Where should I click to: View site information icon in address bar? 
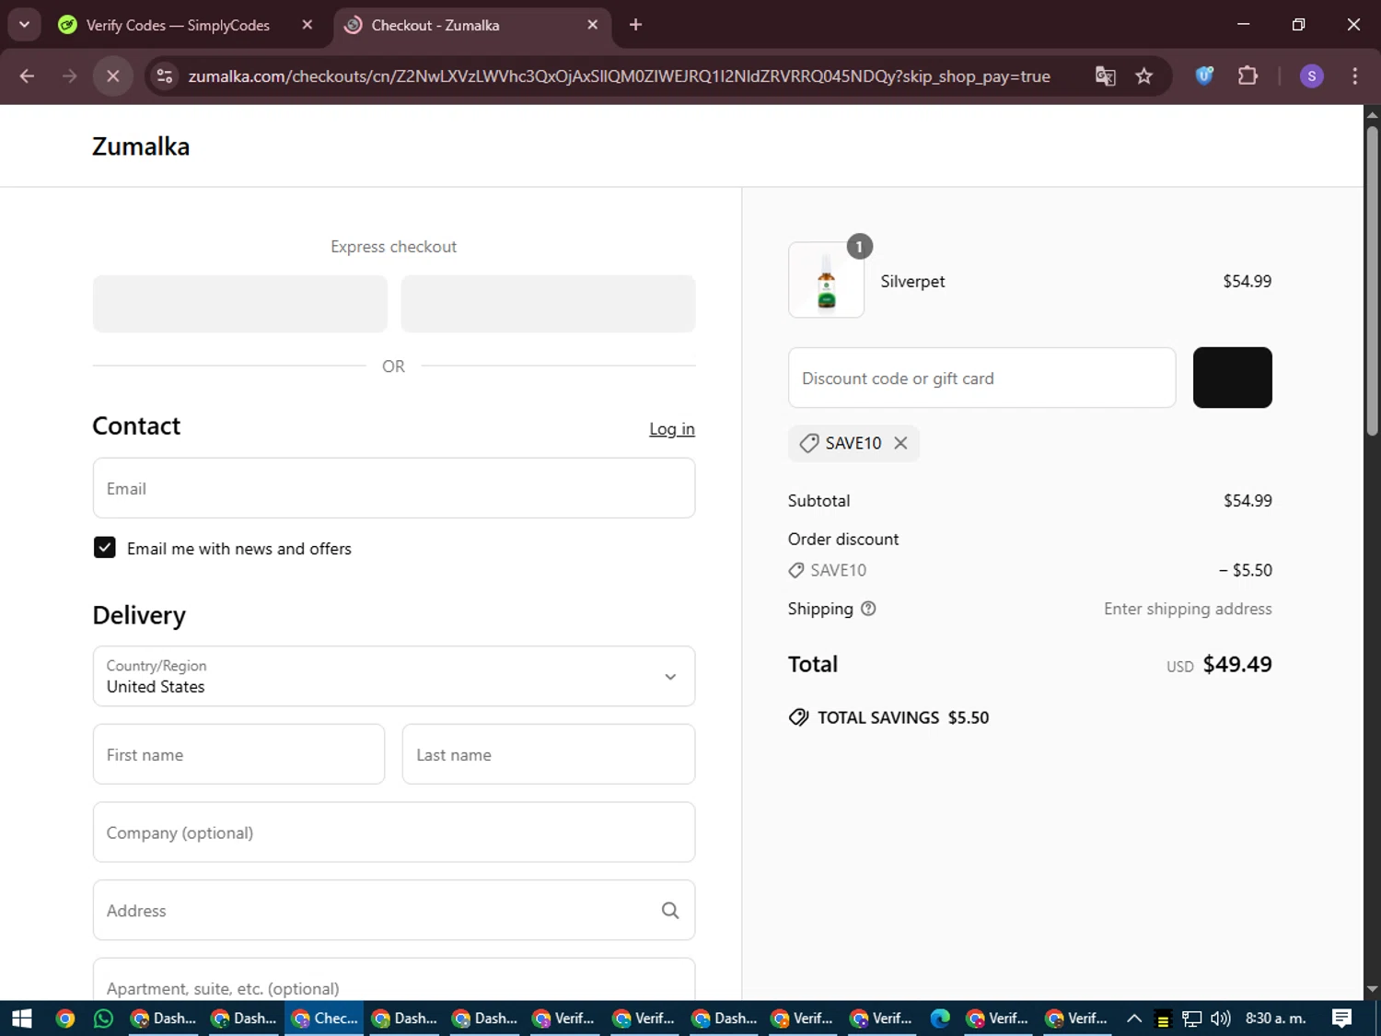click(x=165, y=76)
